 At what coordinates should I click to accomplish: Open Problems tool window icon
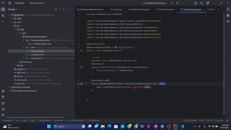3,109
